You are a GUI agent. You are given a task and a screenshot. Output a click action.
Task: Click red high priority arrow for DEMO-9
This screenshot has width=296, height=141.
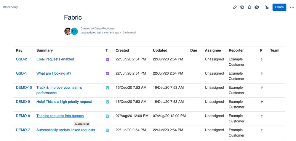(x=262, y=102)
